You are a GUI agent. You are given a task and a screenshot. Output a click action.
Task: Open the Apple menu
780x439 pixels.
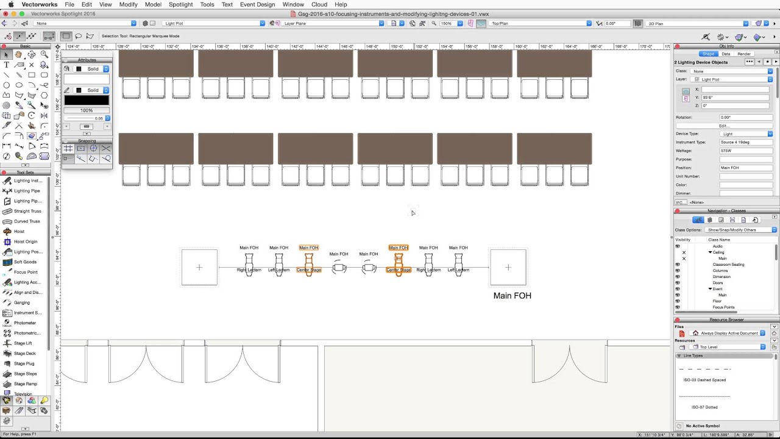click(x=11, y=4)
